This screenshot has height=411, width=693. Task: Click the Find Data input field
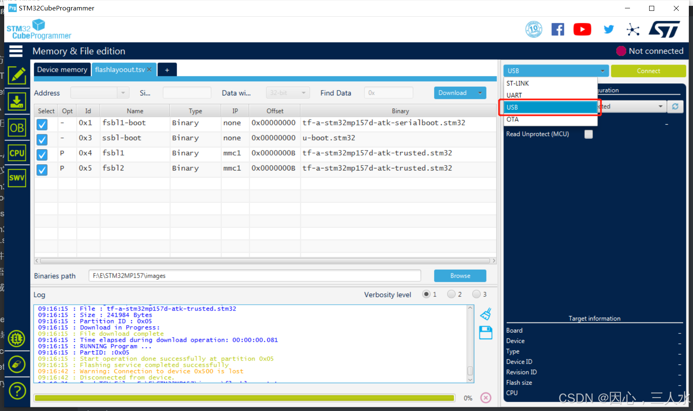coord(388,93)
